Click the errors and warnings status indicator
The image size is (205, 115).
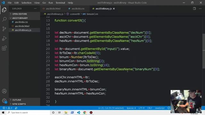(x=7, y=108)
